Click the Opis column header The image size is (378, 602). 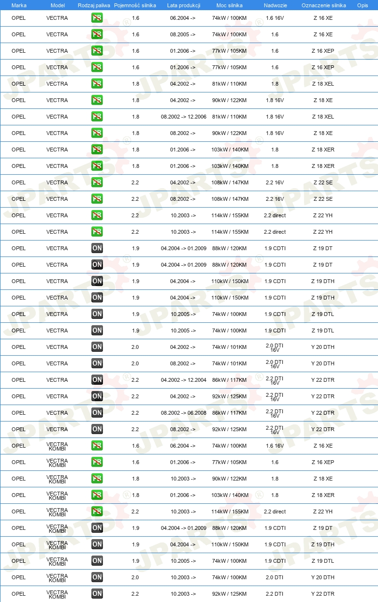tap(363, 5)
